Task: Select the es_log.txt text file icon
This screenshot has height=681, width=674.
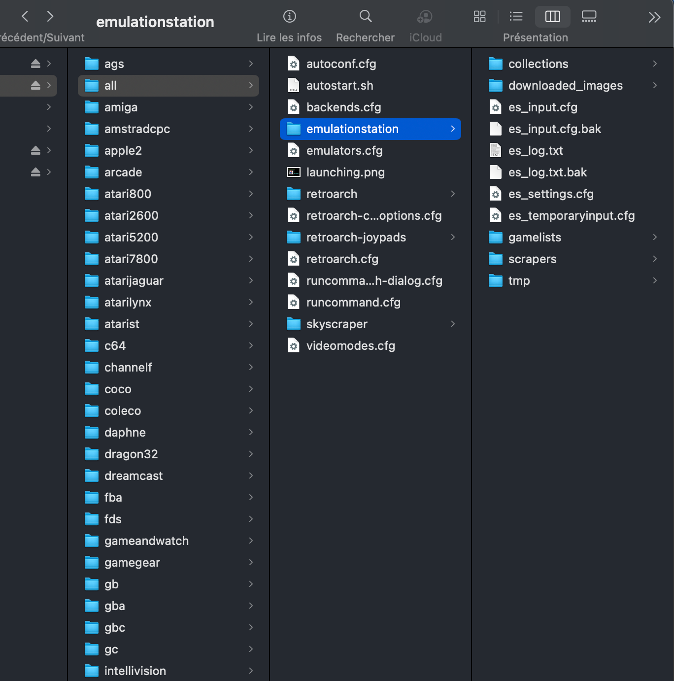Action: (x=496, y=150)
